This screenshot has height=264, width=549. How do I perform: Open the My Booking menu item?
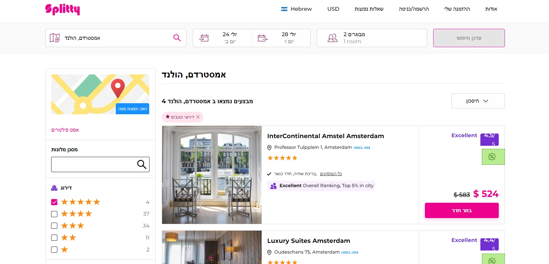(457, 9)
